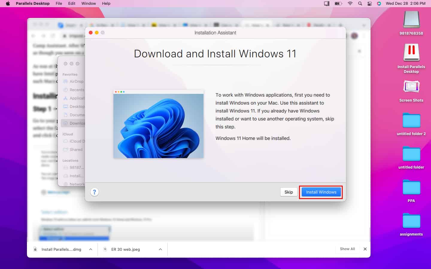Viewport: 431px width, 269px height.
Task: Close the Installation Assistant window
Action: point(91,33)
